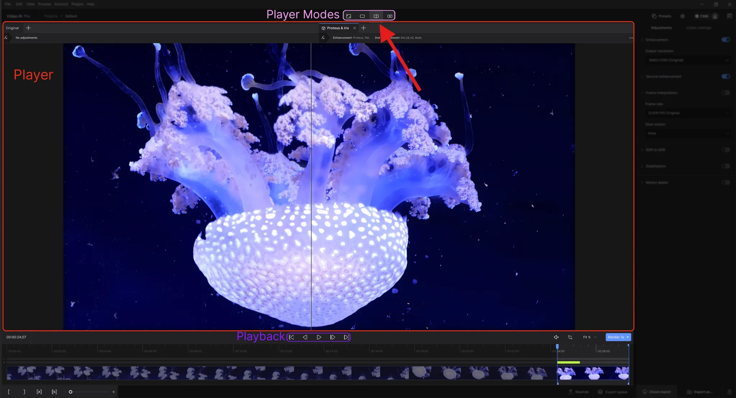736x398 pixels.
Task: Set the trim in-point bracket
Action: tap(9, 392)
